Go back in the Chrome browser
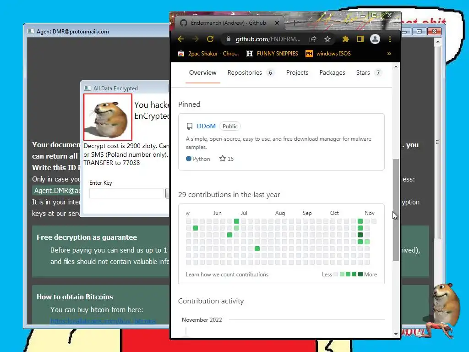The height and width of the screenshot is (352, 469). pyautogui.click(x=180, y=39)
